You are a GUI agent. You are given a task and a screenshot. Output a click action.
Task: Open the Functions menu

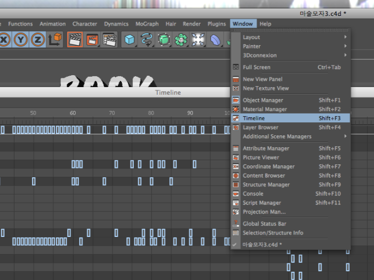click(x=20, y=24)
